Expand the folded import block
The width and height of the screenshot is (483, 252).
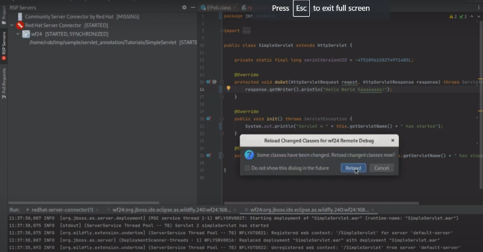pyautogui.click(x=222, y=31)
